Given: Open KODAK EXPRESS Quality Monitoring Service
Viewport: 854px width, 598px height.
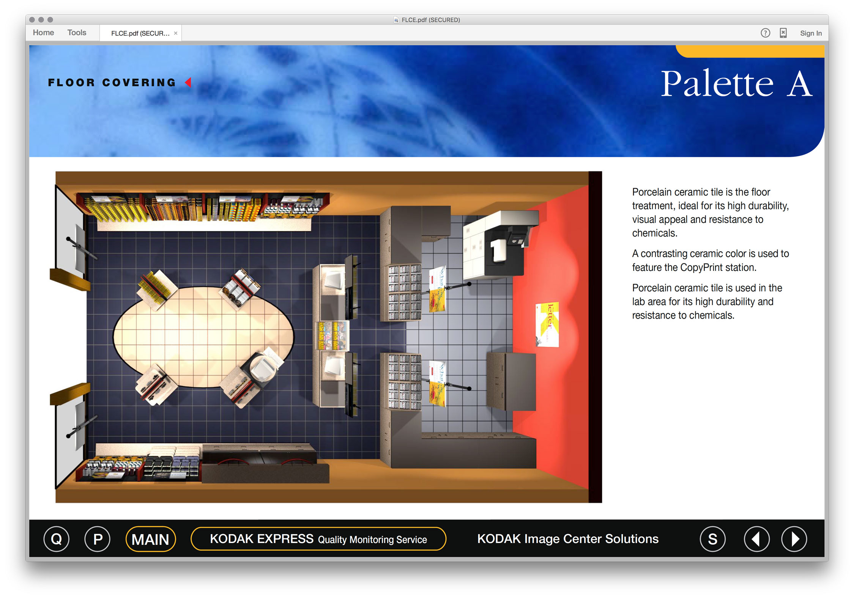Looking at the screenshot, I should (318, 539).
